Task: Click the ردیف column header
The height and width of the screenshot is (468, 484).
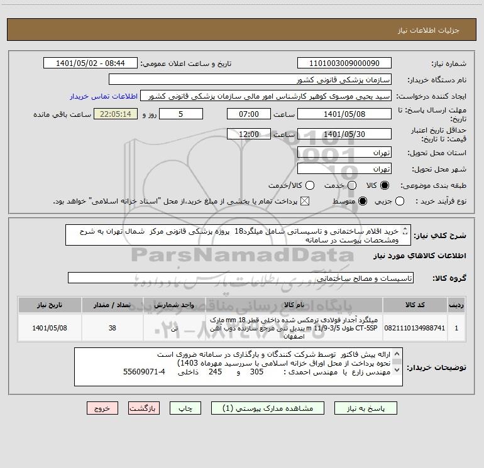Action: [456, 305]
